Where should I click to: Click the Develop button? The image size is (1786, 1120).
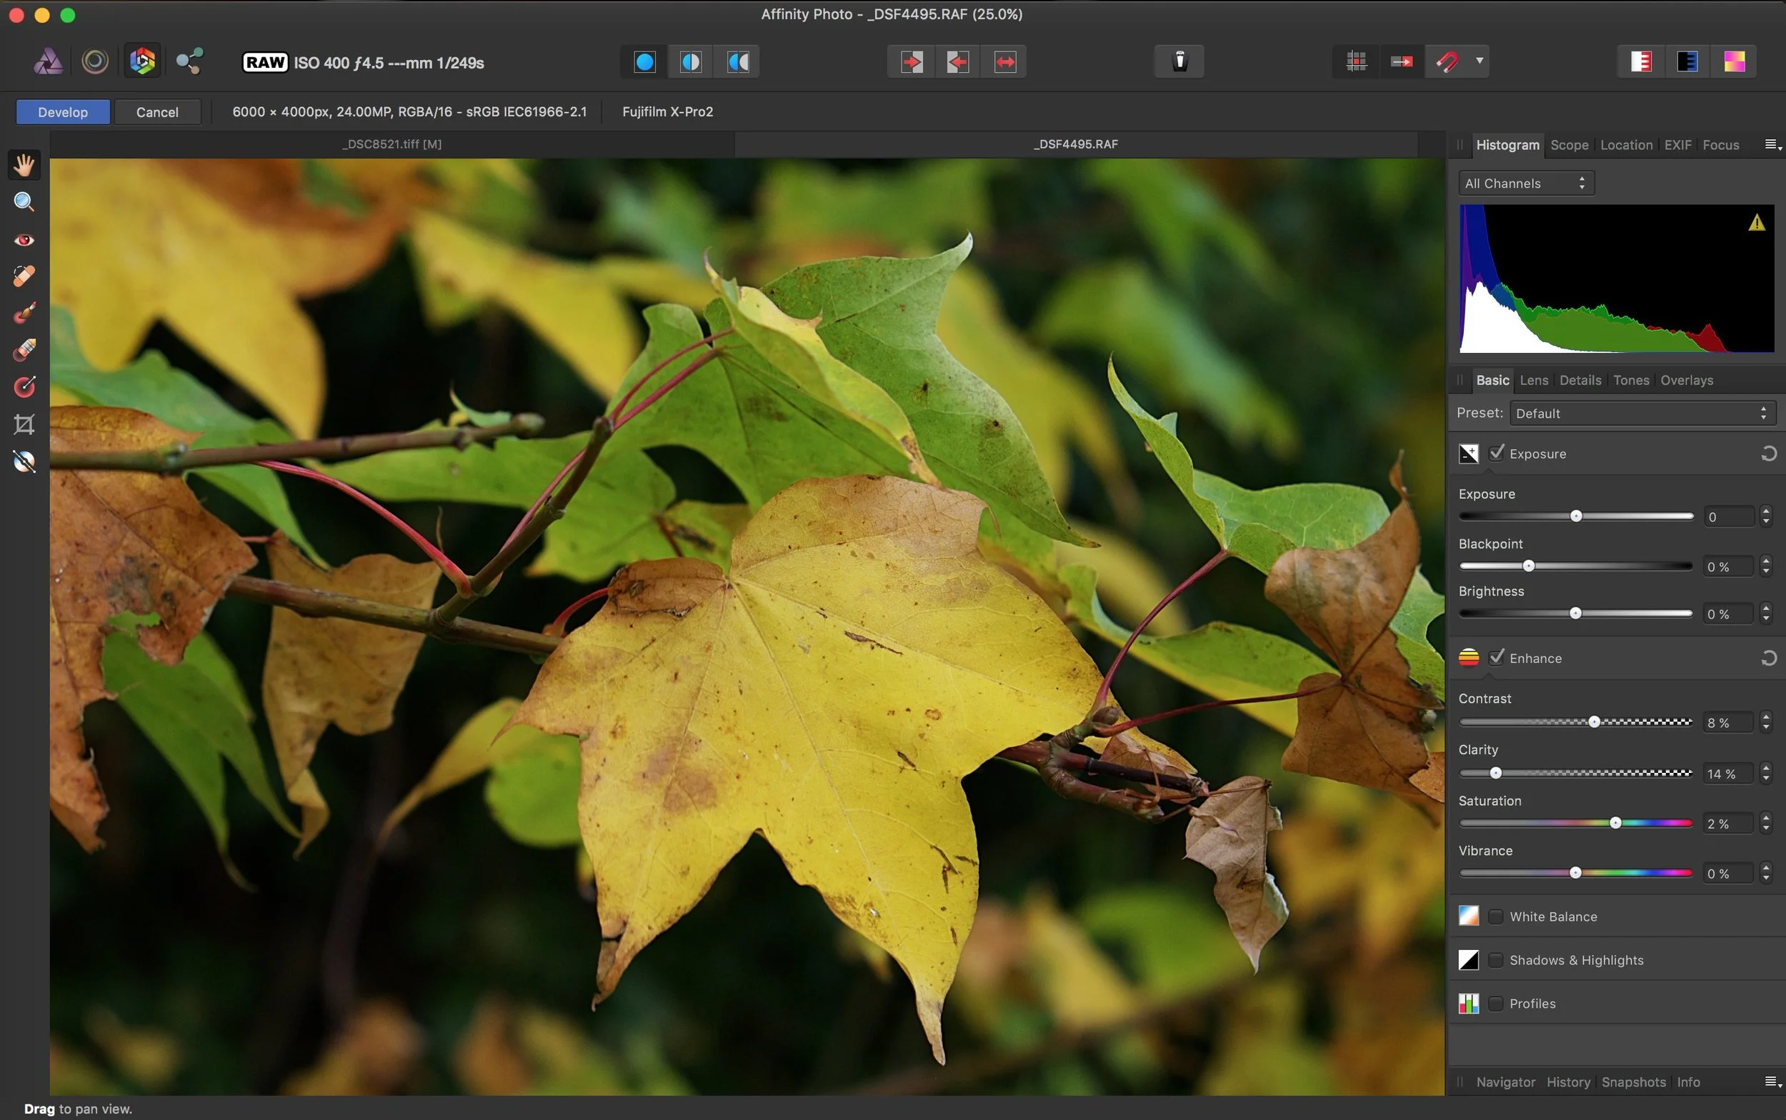(63, 112)
